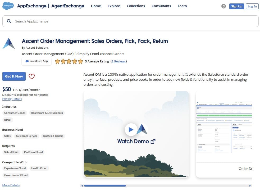Select the Platform Cloud tag
Screen dimensions: 260x190
click(x=33, y=152)
